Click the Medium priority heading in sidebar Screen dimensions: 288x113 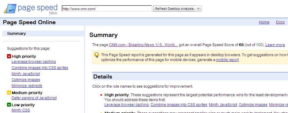(27, 93)
